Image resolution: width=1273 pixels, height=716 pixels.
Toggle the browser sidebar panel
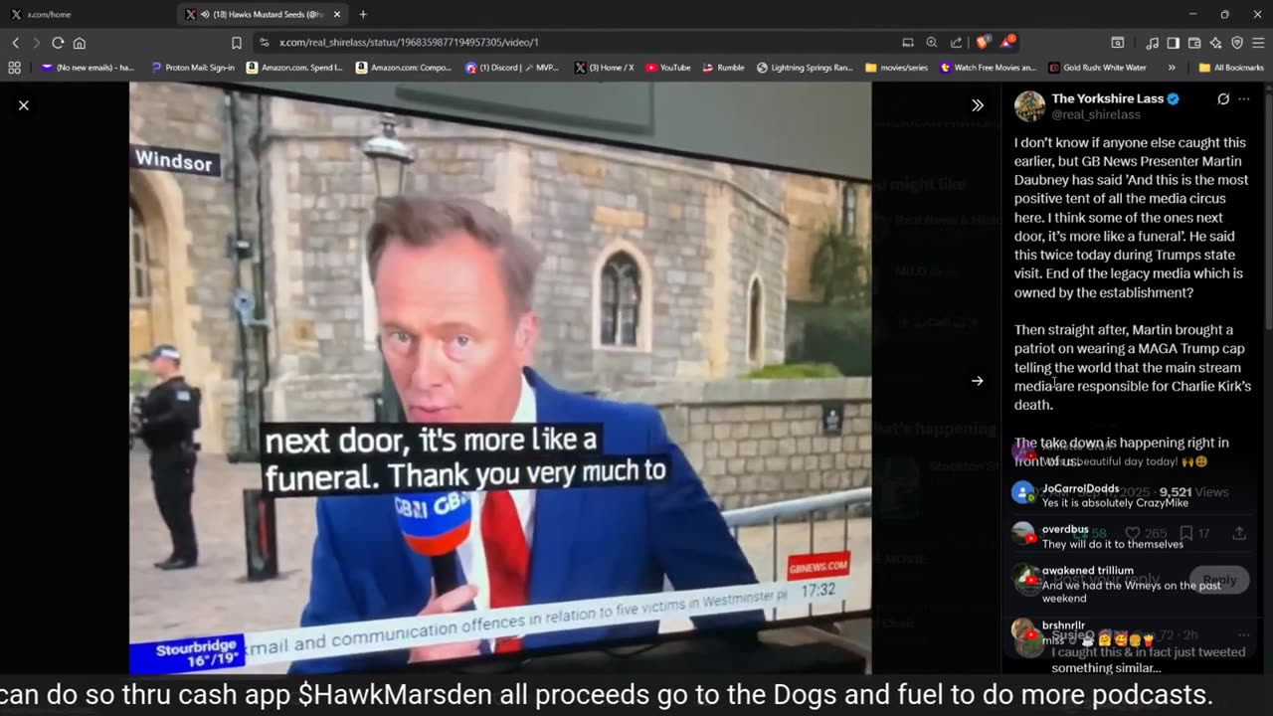pos(1173,43)
